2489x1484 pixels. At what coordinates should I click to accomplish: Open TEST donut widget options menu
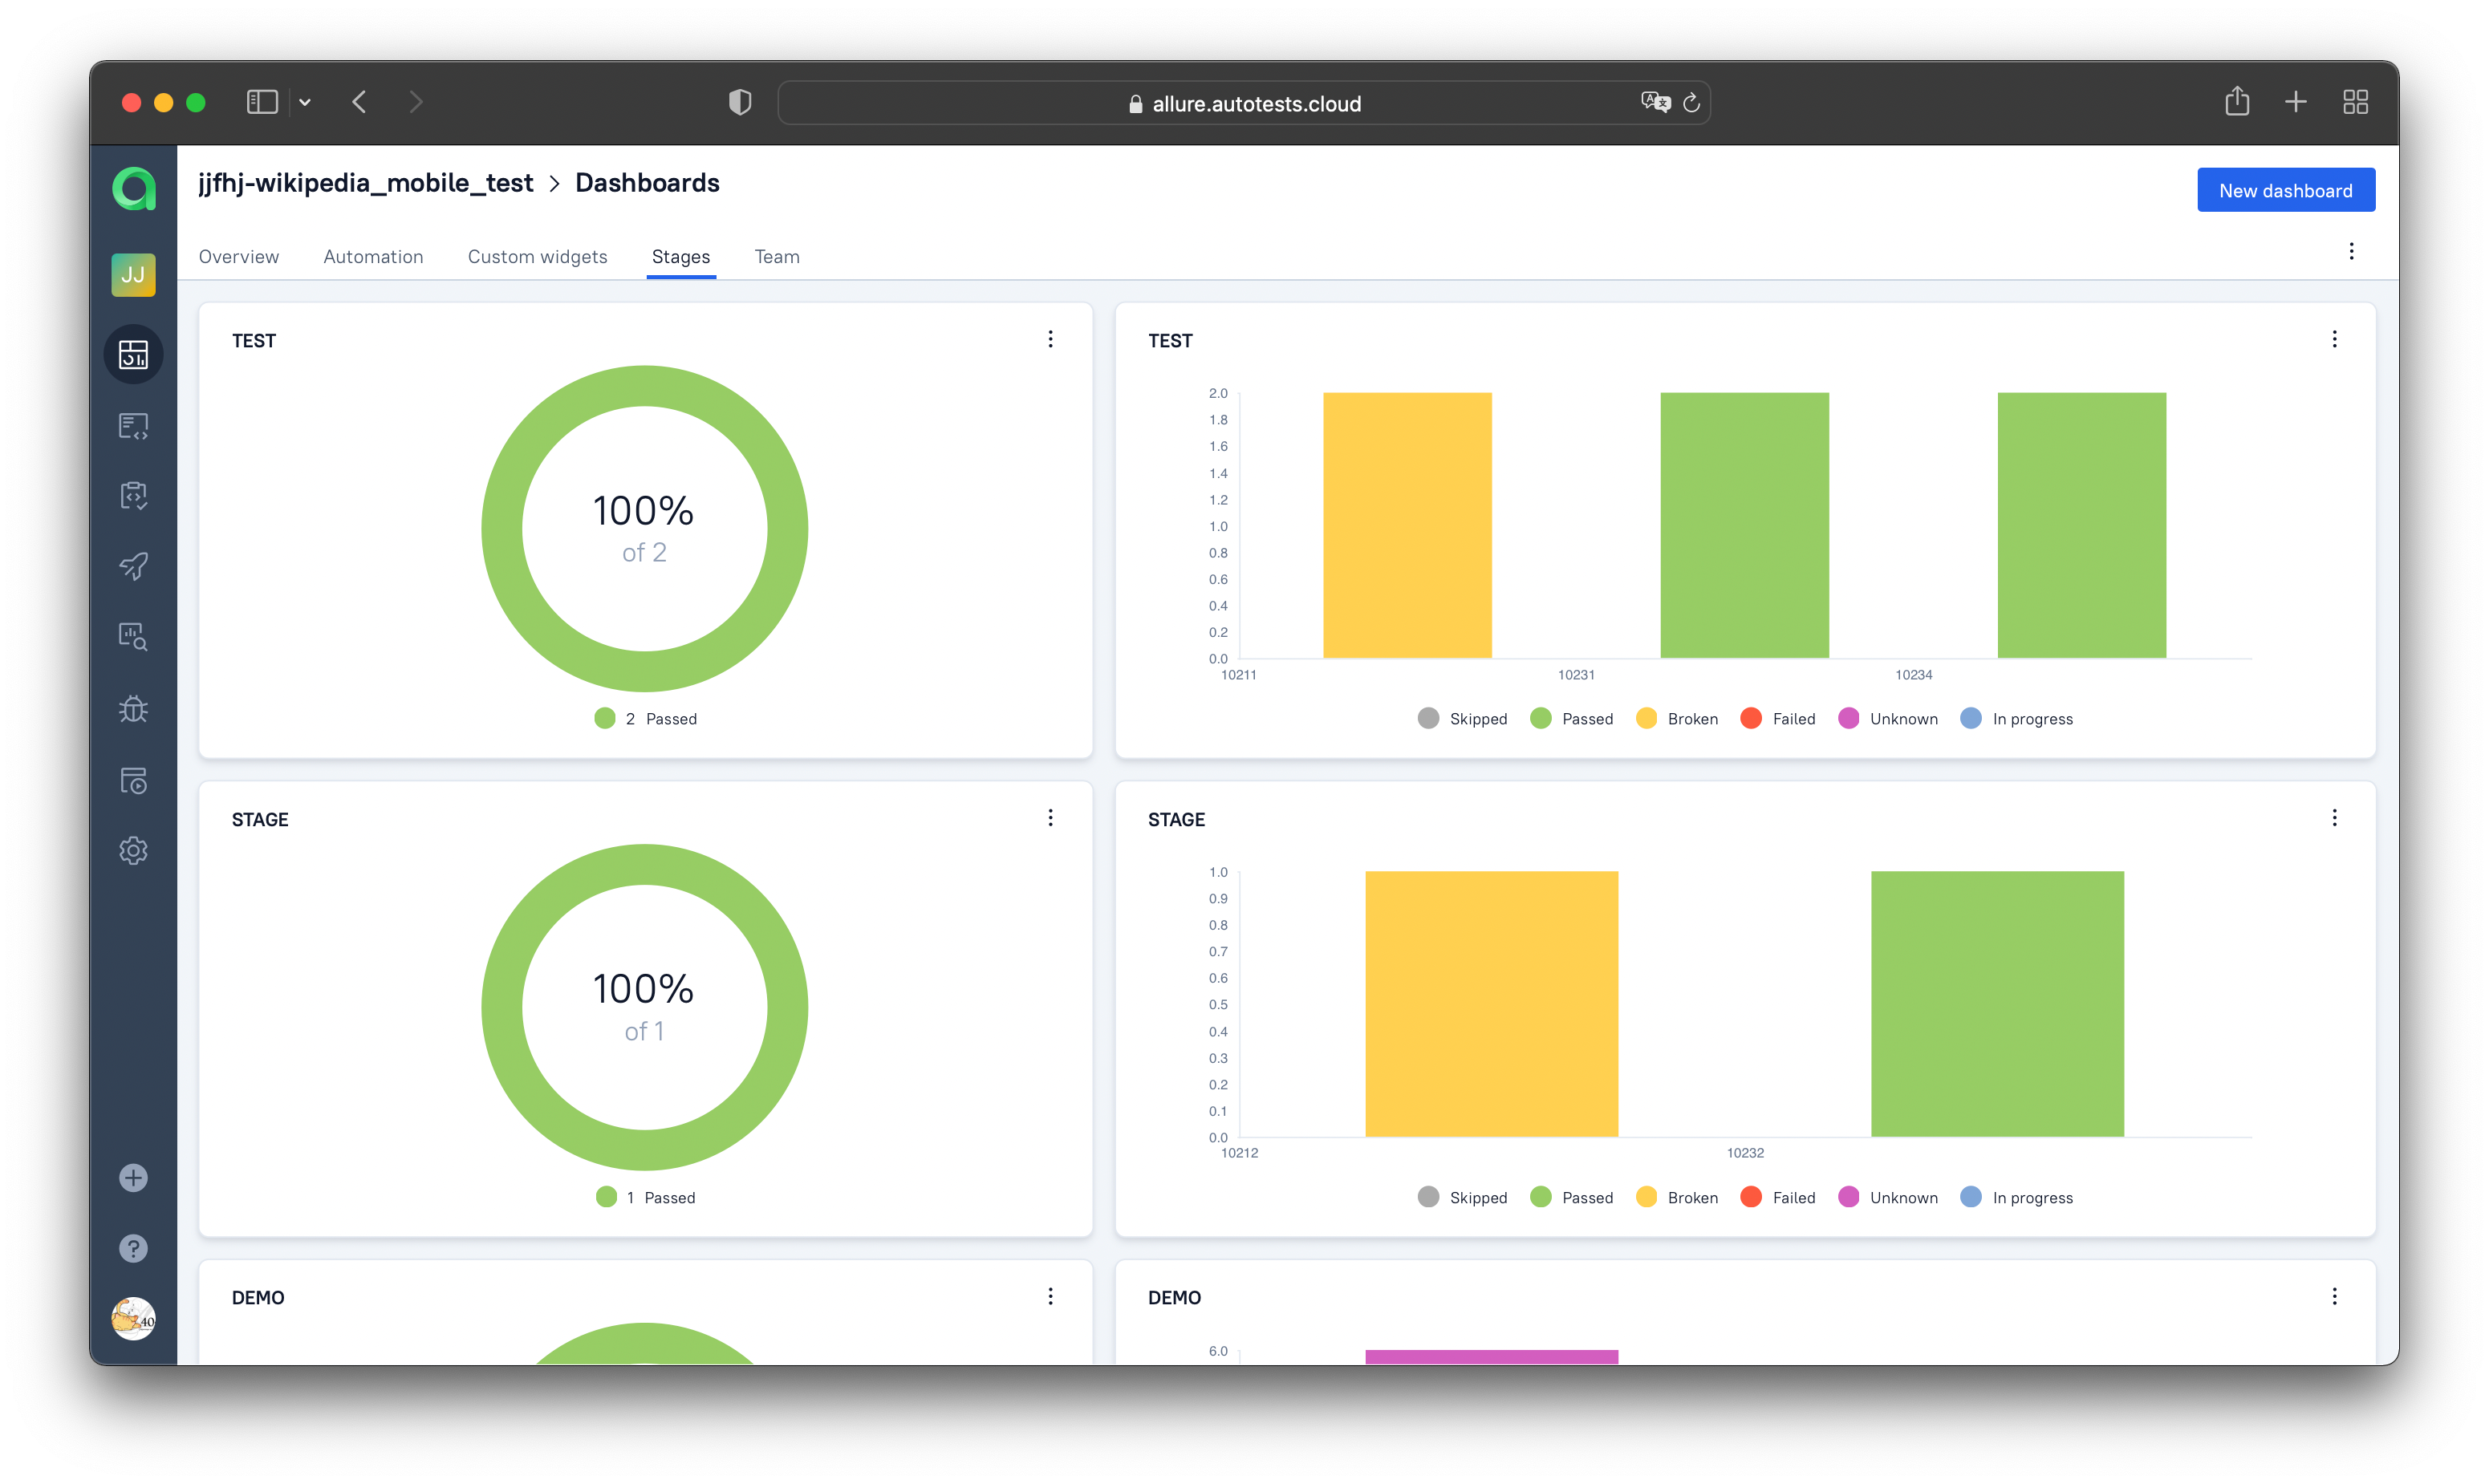[x=1050, y=339]
